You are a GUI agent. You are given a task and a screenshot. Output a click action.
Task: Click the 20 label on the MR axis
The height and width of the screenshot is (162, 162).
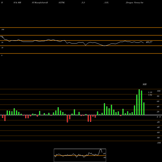158,112
